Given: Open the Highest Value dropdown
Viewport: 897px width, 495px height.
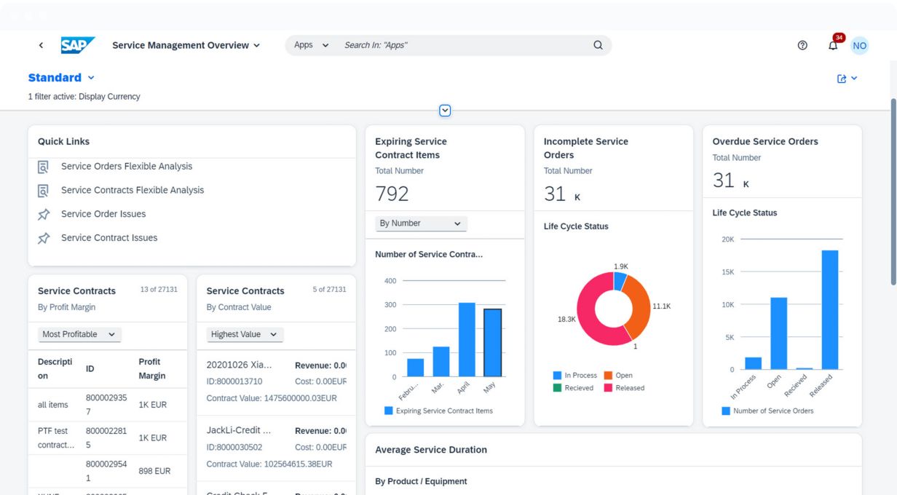Looking at the screenshot, I should click(x=244, y=334).
